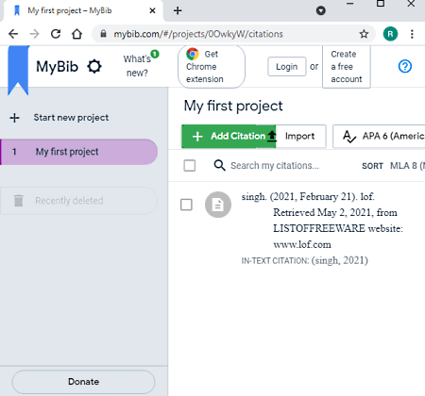Image resolution: width=425 pixels, height=396 pixels.
Task: Open the help question mark icon
Action: tap(405, 66)
